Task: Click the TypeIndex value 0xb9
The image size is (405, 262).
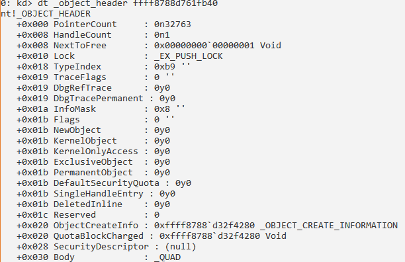Action: pyautogui.click(x=165, y=67)
